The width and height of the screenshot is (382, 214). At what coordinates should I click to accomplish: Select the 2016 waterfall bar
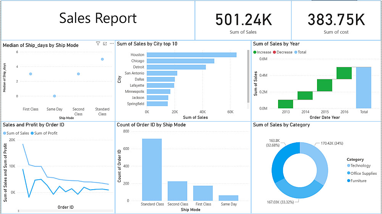[x=344, y=73]
